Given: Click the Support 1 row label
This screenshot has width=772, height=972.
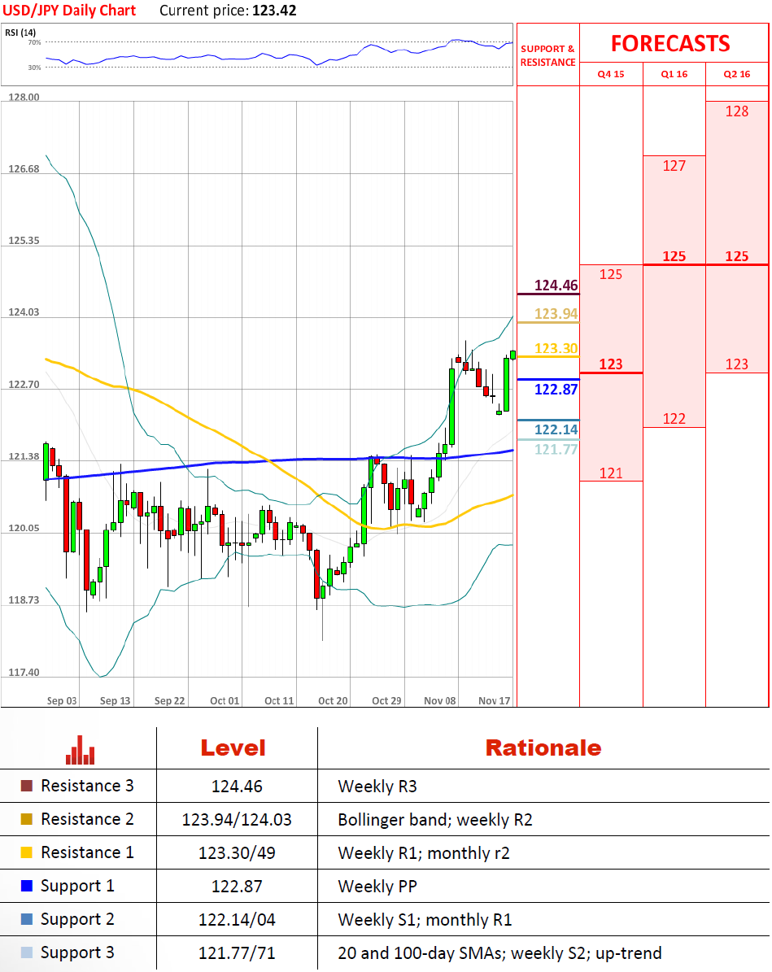Looking at the screenshot, I should coord(77,887).
